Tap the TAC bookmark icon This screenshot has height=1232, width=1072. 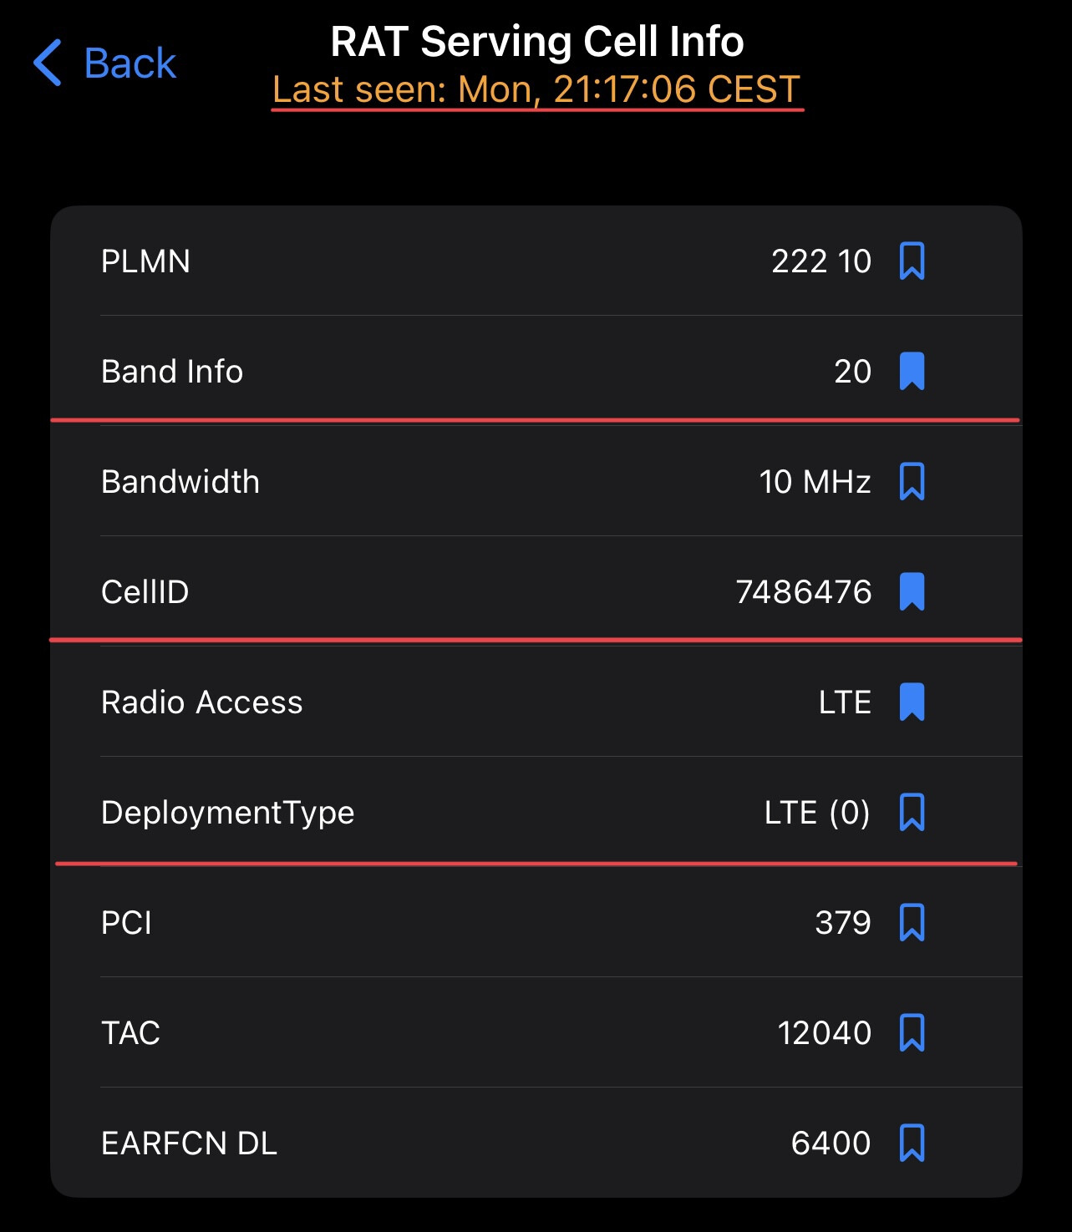912,1033
